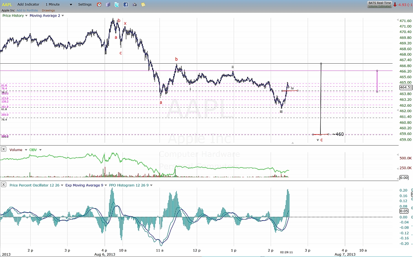413x257 pixels.
Task: Click the BATS Real-Time data badge
Action: 379,3
